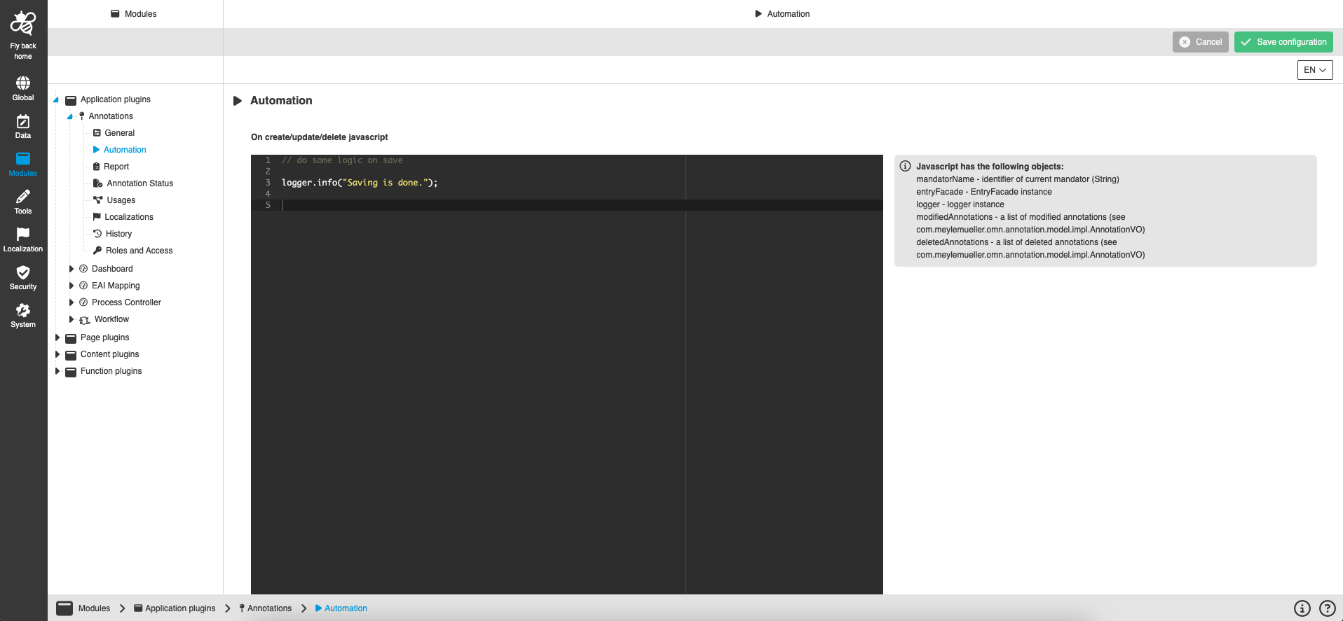Click the Modules header title at top left
Image resolution: width=1343 pixels, height=621 pixels.
[140, 14]
